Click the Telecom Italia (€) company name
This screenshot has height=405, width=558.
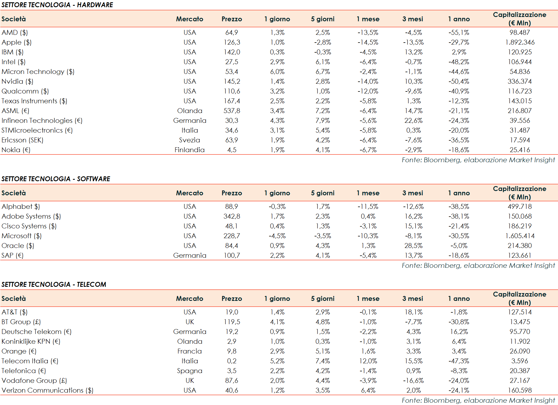point(30,361)
